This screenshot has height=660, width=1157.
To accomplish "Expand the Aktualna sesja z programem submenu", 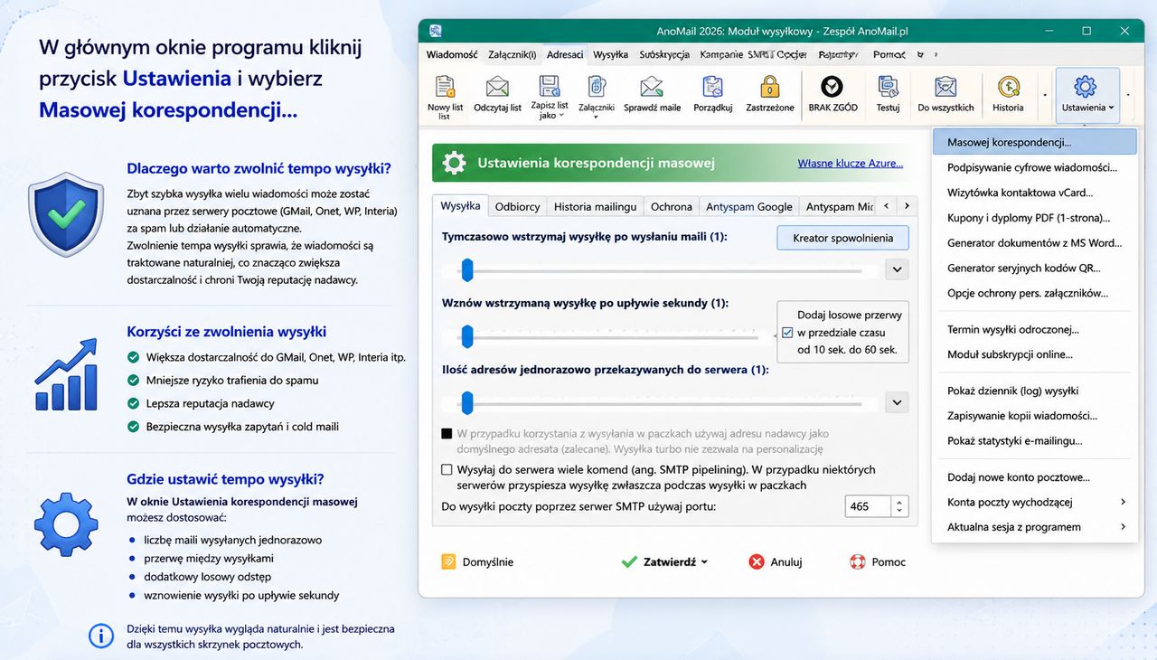I will (1035, 527).
